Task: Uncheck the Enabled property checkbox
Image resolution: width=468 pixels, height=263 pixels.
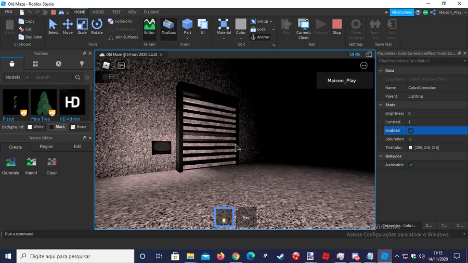Action: tap(411, 130)
